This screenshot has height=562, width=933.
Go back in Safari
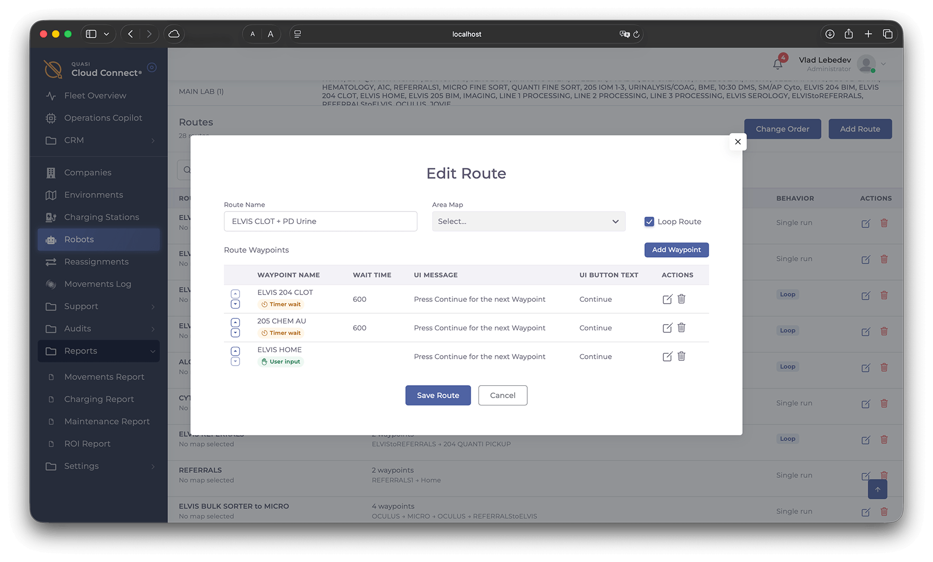coord(131,34)
